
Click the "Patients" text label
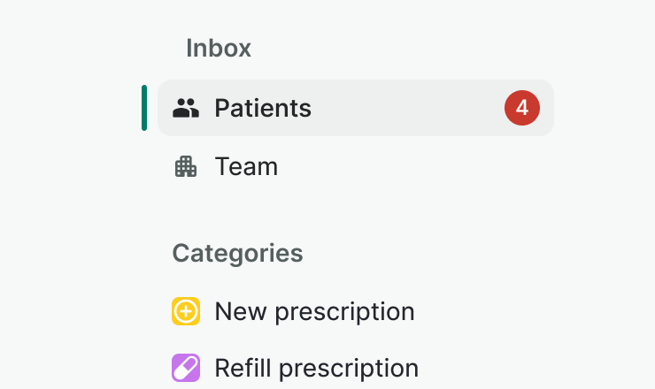click(263, 108)
